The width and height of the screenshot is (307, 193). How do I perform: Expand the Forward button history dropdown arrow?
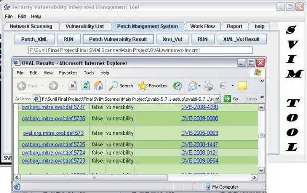pyautogui.click(x=63, y=85)
